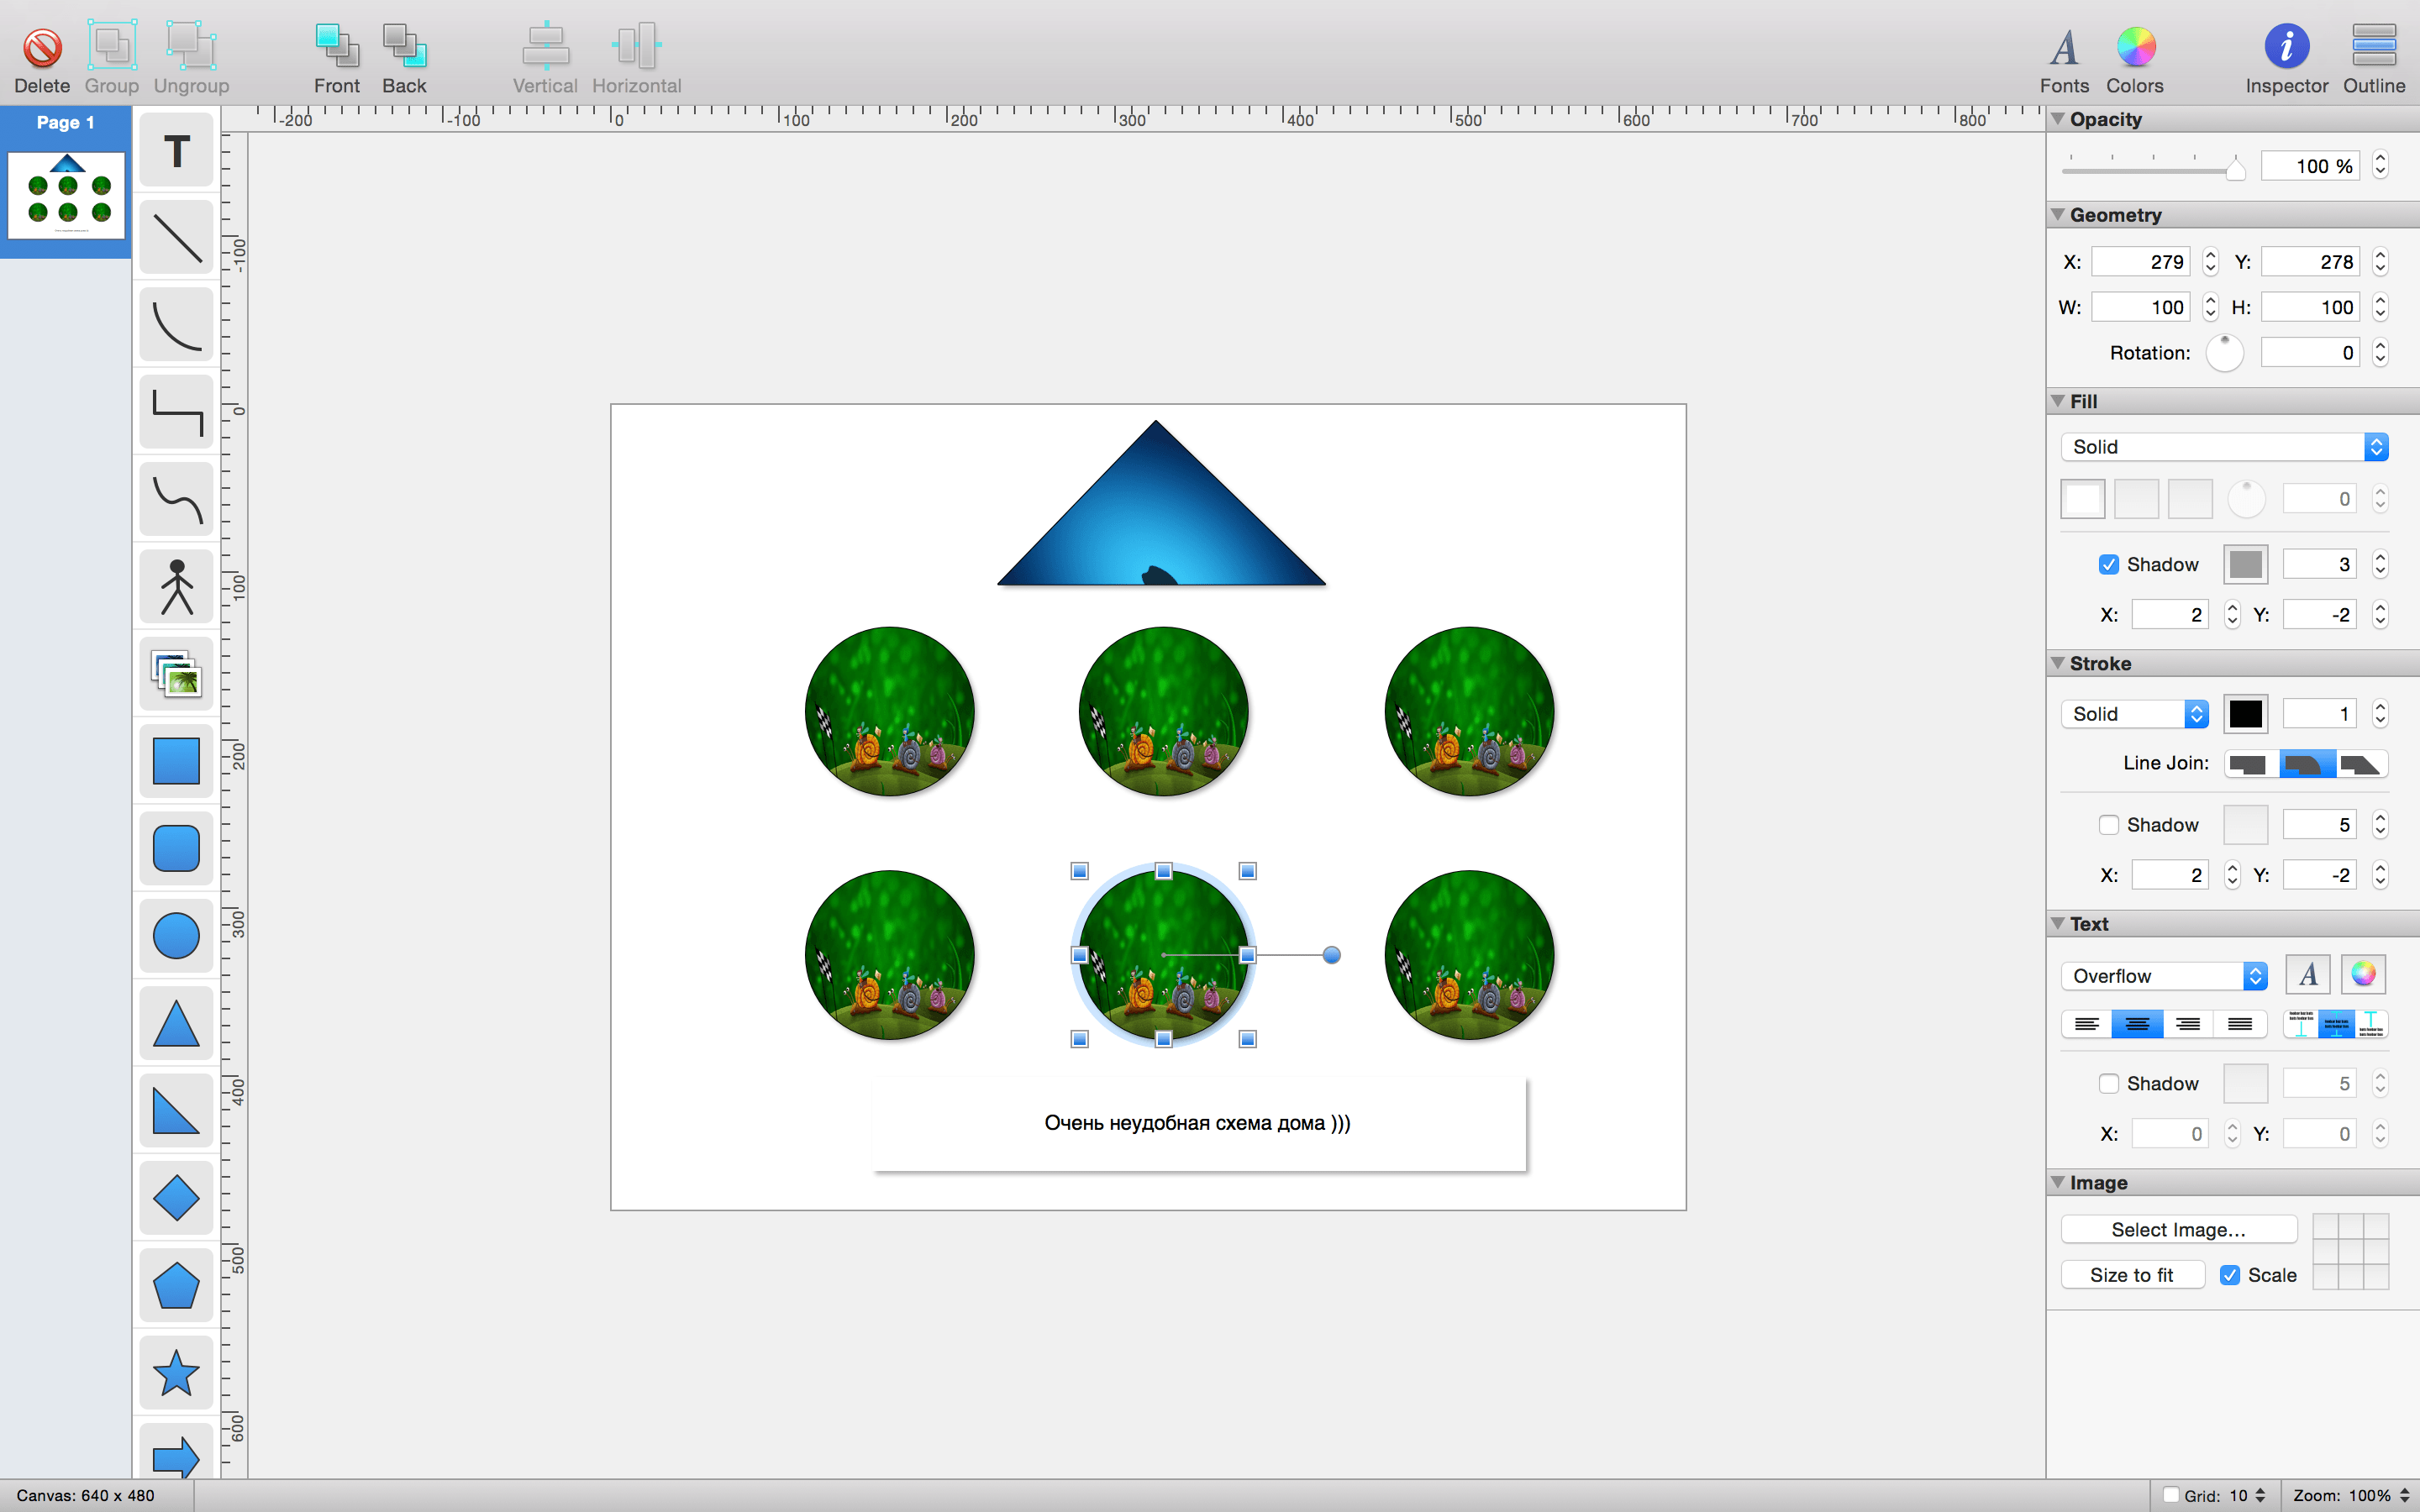
Task: Click the Fill Shadow gray swatch
Action: 2246,565
